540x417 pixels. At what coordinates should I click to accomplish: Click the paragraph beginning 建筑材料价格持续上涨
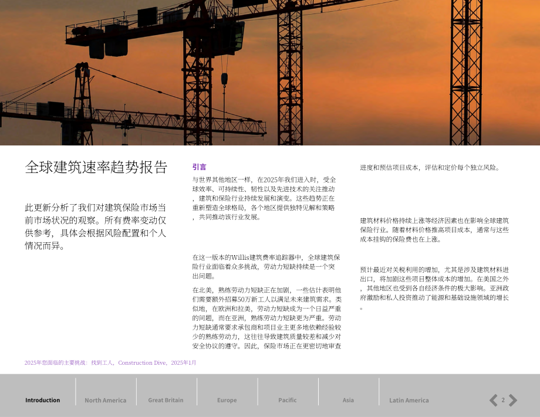click(x=434, y=230)
